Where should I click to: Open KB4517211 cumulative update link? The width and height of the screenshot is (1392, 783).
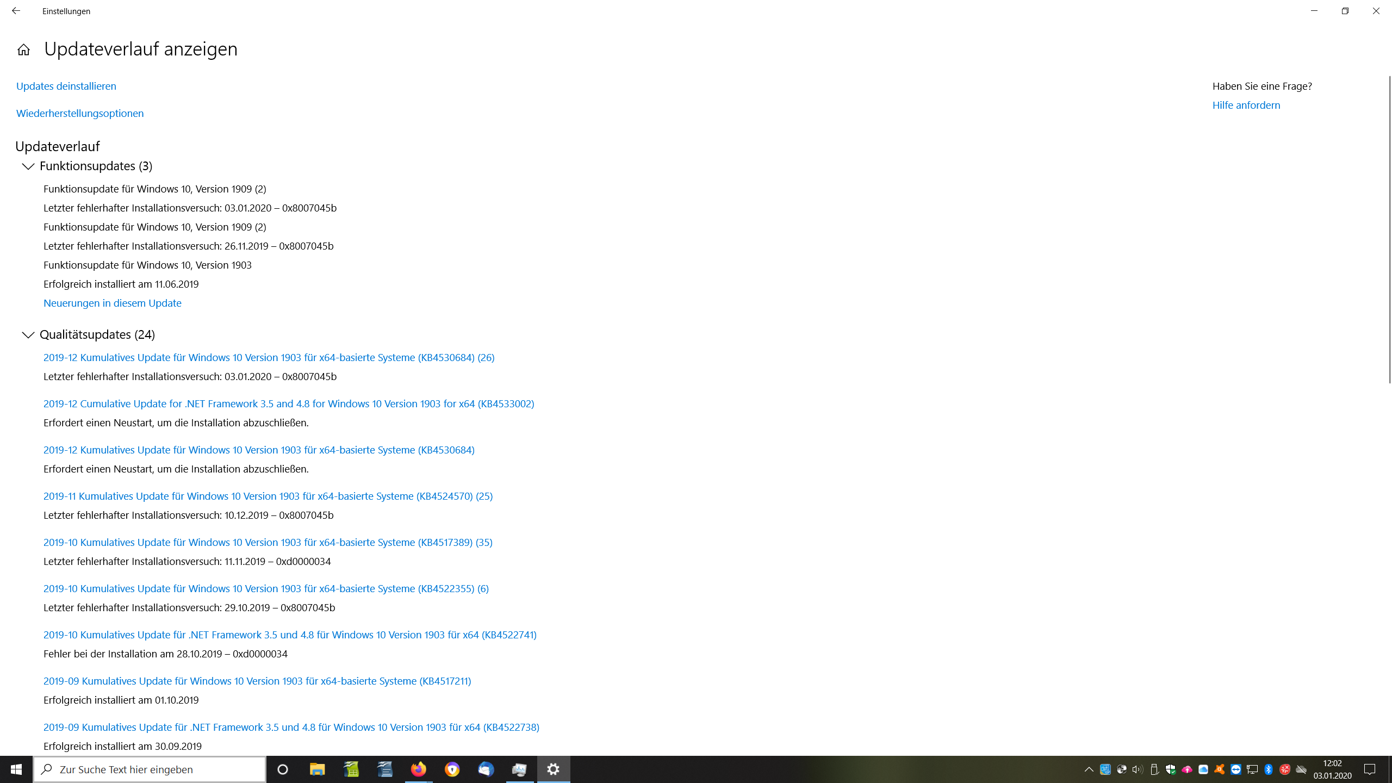(x=257, y=681)
